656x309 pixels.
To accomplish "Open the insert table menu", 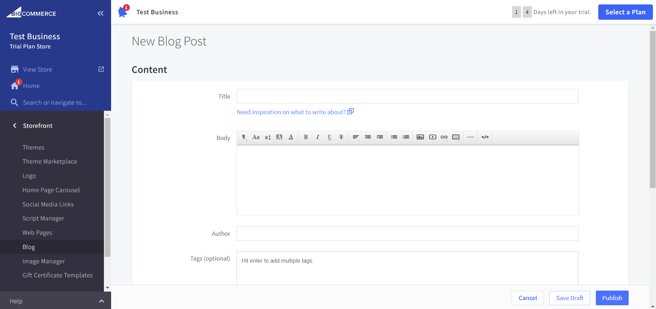I will coord(456,137).
